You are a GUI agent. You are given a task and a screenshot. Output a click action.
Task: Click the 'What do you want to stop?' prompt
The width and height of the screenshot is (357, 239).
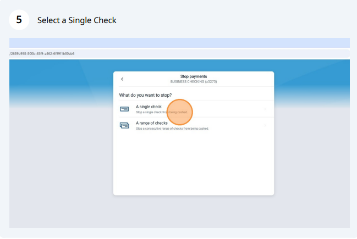[x=145, y=95]
